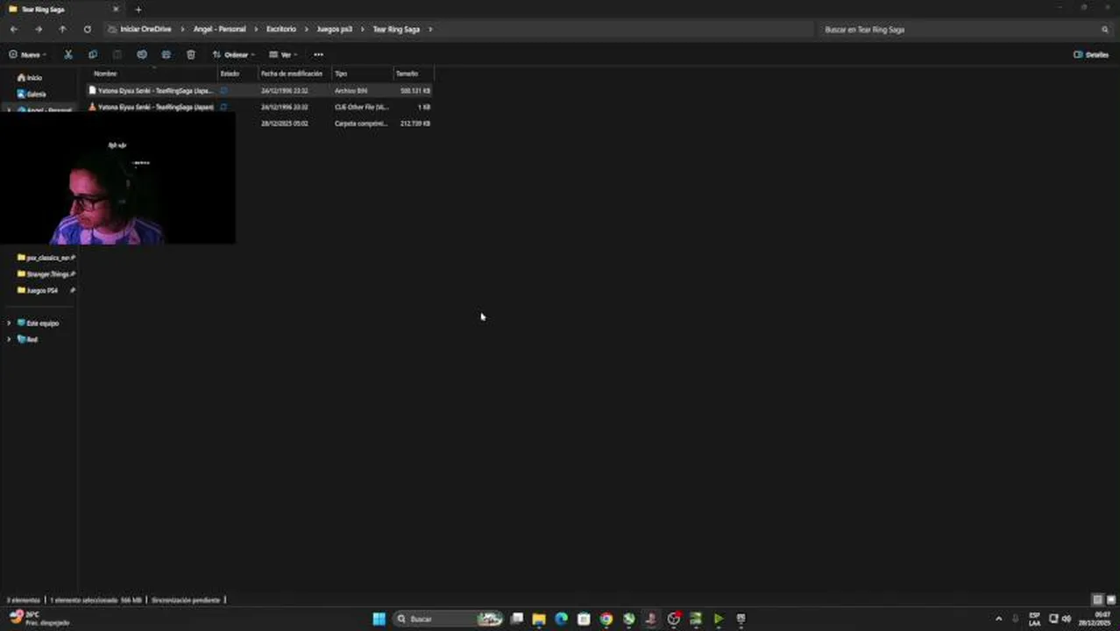Viewport: 1120px width, 631px height.
Task: Navigate to Angel - Personal breadcrumb
Action: click(219, 29)
